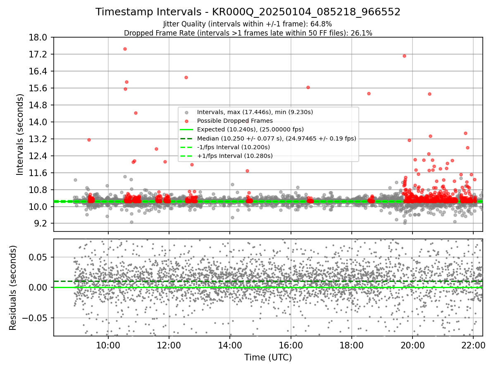
Task: Click the red outlier near 14.4s just before 11:00
Action: (136, 113)
